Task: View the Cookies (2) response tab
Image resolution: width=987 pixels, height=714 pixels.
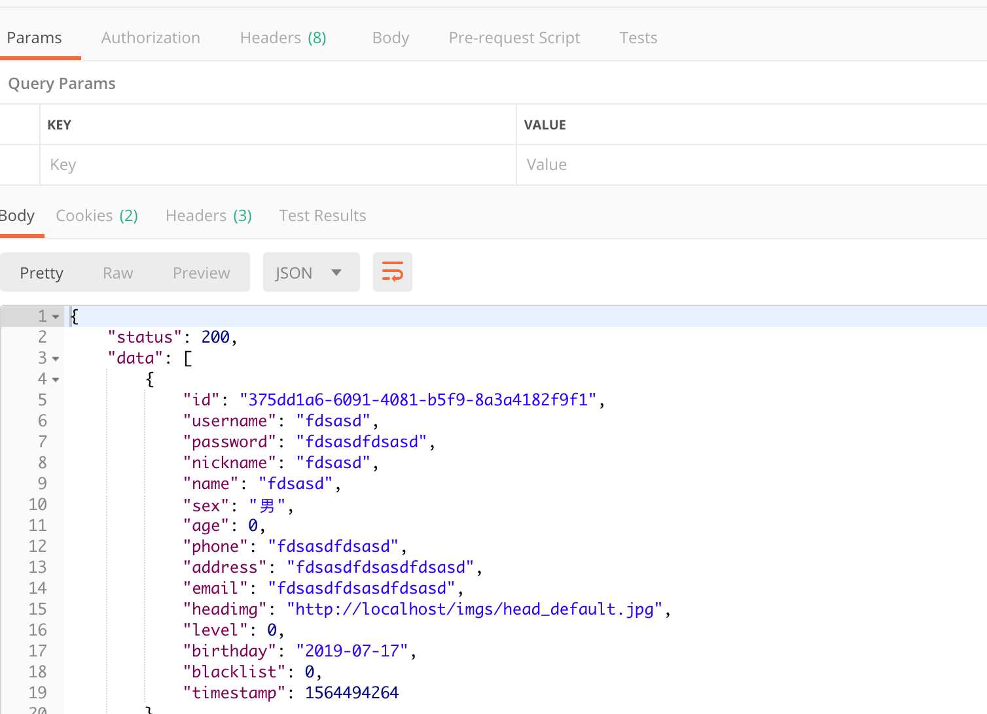Action: [97, 216]
